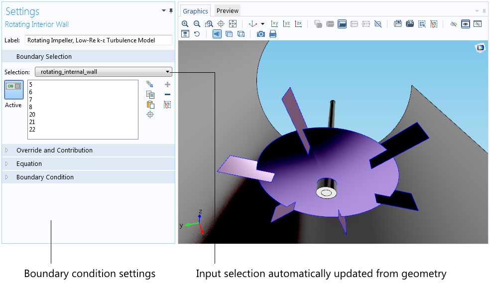490x291 pixels.
Task: Click the eye panel icon in second toolbar row
Action: [x=185, y=34]
